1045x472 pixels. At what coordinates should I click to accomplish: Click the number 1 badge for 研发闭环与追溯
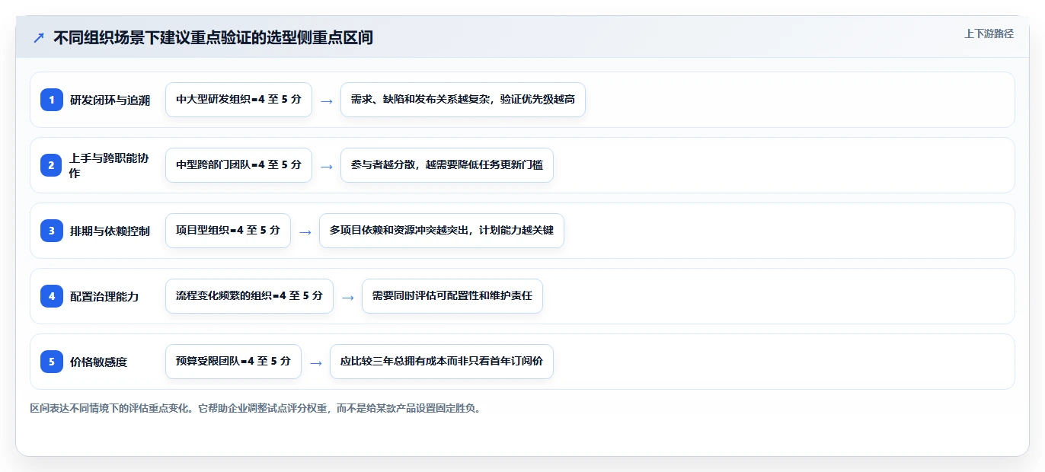[52, 100]
